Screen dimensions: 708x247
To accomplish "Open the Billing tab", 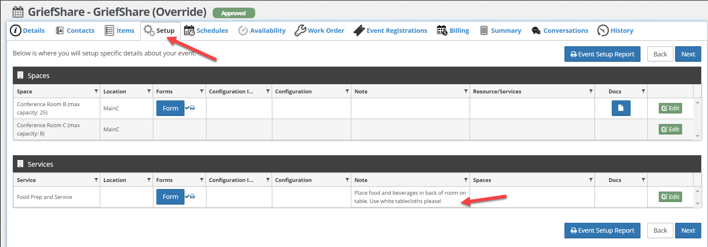I will click(453, 31).
